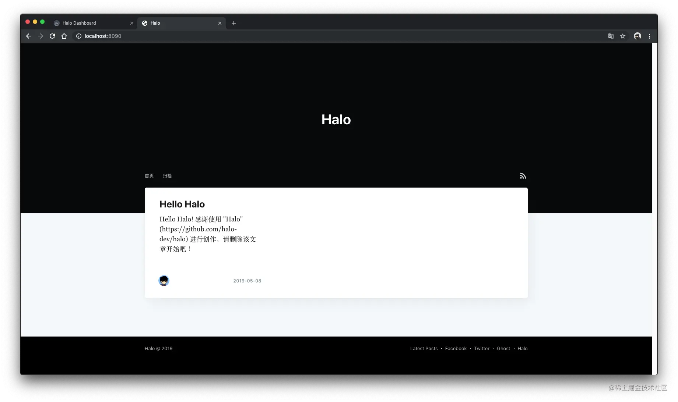This screenshot has height=402, width=678.
Task: Reload the current page
Action: point(52,36)
